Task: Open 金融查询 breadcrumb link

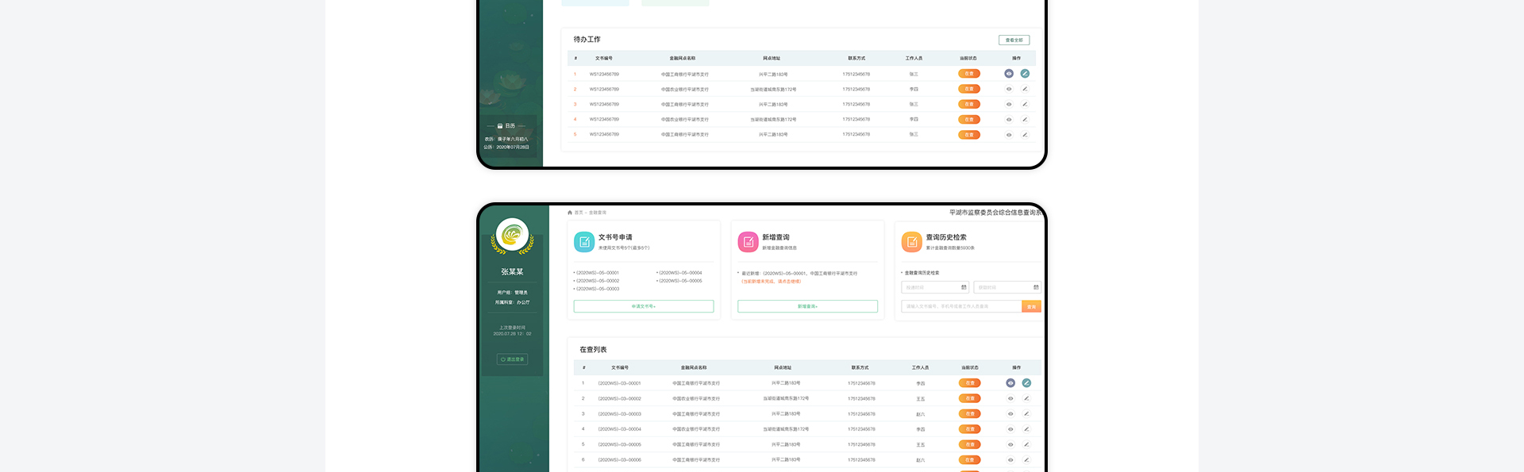Action: (598, 213)
